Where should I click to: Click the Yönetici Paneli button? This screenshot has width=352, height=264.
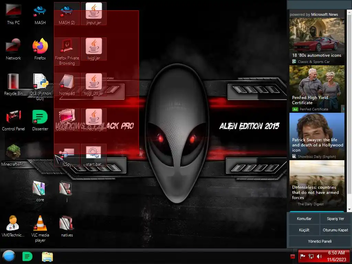[320, 241]
